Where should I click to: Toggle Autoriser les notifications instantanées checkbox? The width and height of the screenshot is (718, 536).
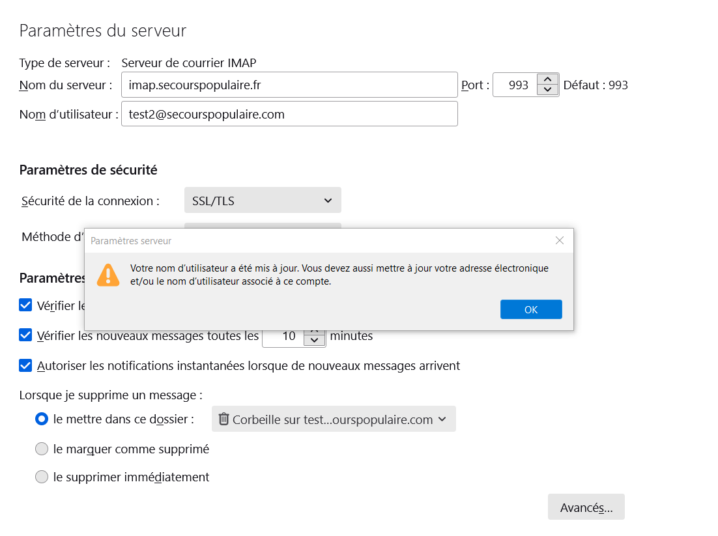coord(25,365)
